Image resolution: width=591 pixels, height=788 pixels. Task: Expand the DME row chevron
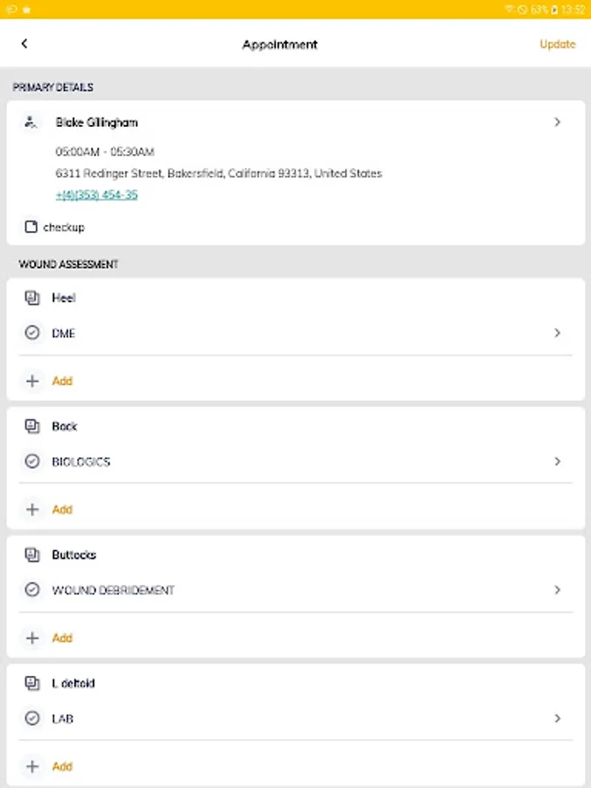coord(558,334)
